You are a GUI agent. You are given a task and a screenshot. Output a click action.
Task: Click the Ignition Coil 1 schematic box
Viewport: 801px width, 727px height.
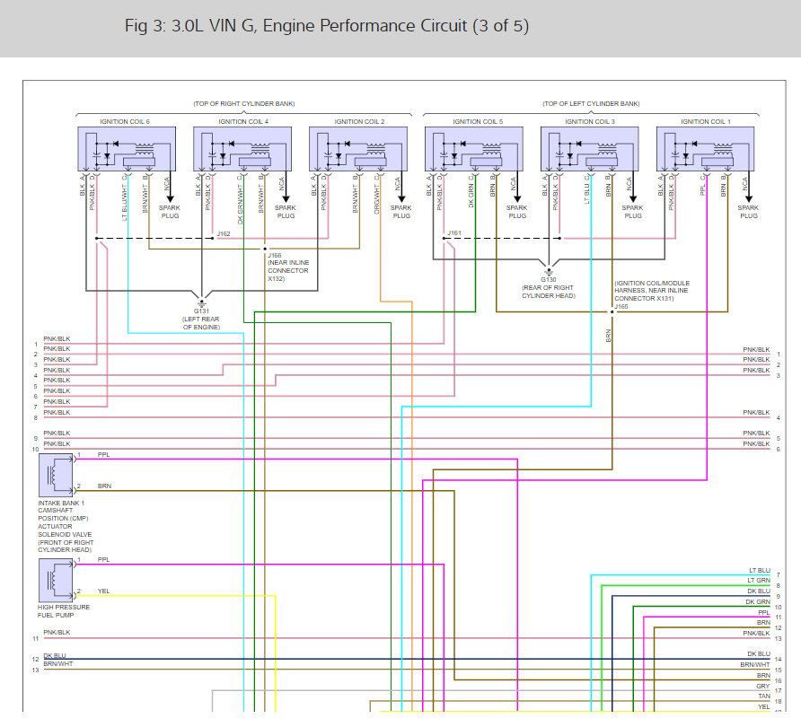706,149
